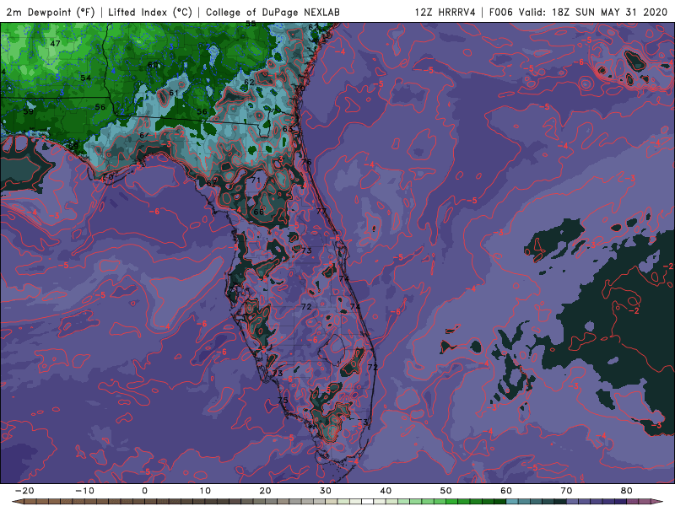Click the dewpoint value 54 on the map
The width and height of the screenshot is (675, 506).
[x=86, y=78]
